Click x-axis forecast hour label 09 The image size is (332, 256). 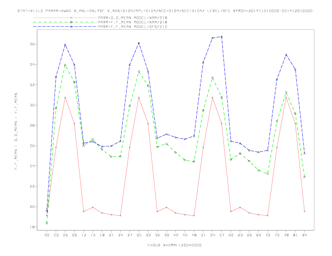pyautogui.click(x=74, y=235)
